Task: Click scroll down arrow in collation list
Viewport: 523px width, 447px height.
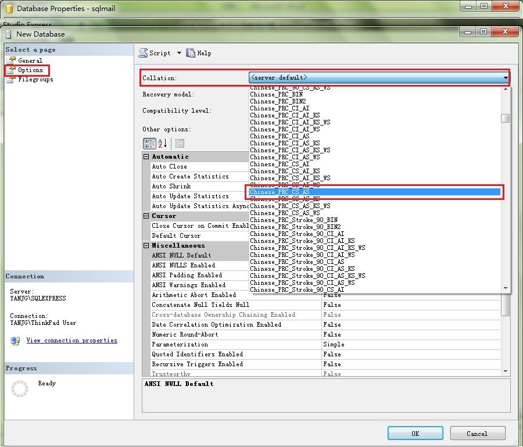Action: pos(506,288)
